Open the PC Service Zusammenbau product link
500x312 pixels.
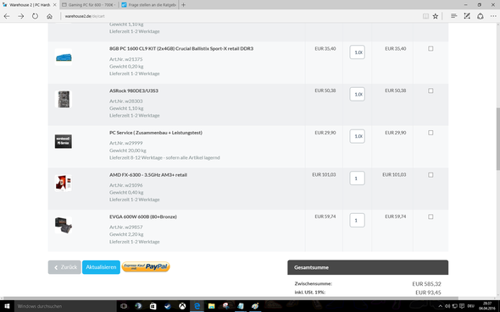(156, 133)
